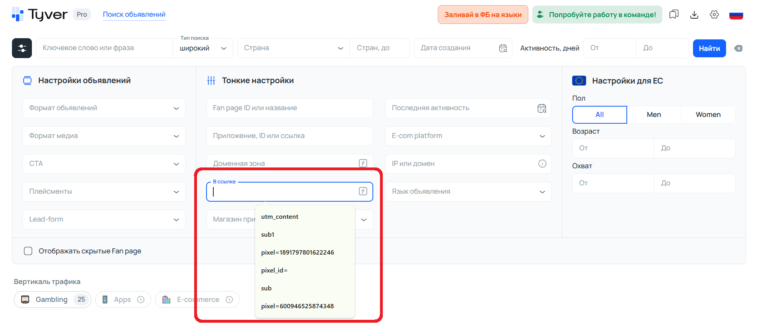
Task: Click the Pro badge
Action: click(82, 15)
